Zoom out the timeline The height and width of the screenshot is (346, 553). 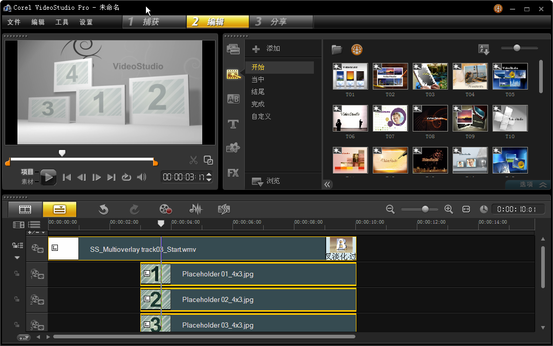pyautogui.click(x=390, y=209)
